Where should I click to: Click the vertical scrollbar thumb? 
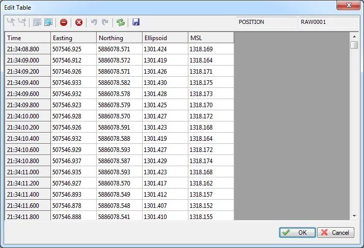pyautogui.click(x=354, y=45)
